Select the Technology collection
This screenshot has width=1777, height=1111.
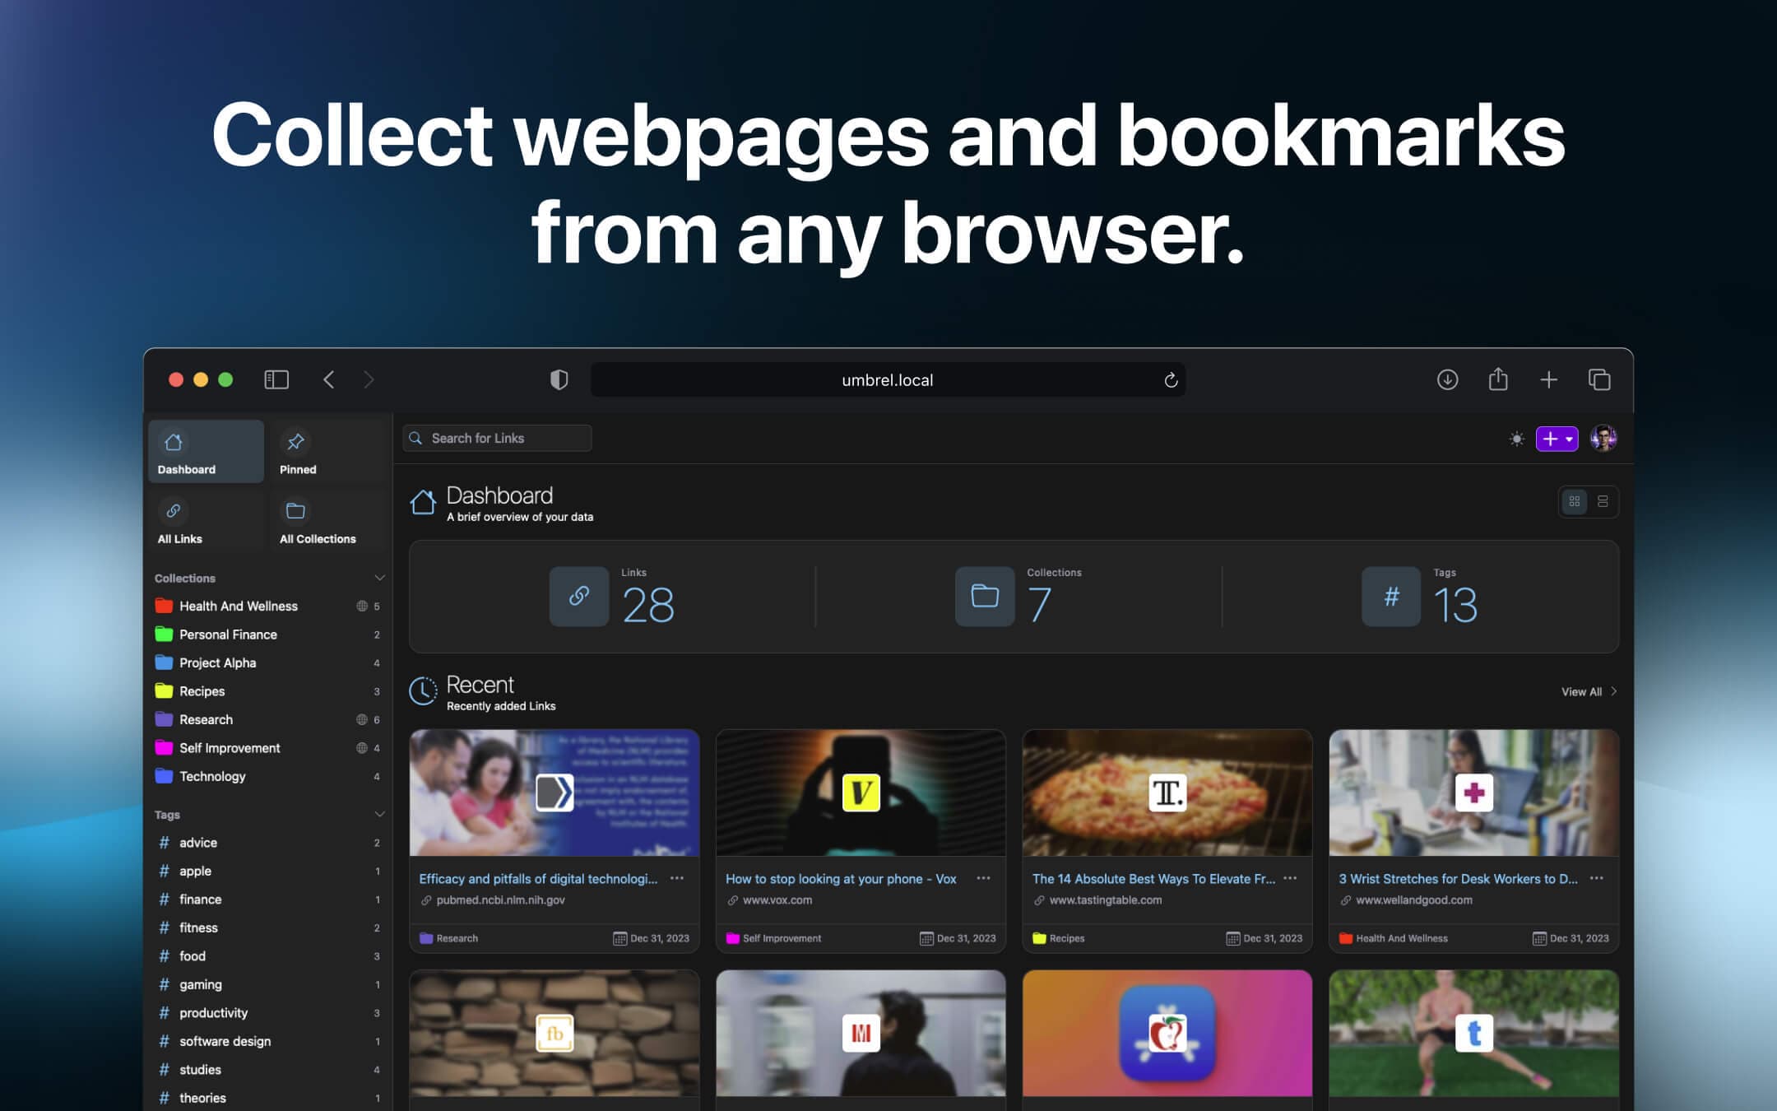pyautogui.click(x=211, y=776)
